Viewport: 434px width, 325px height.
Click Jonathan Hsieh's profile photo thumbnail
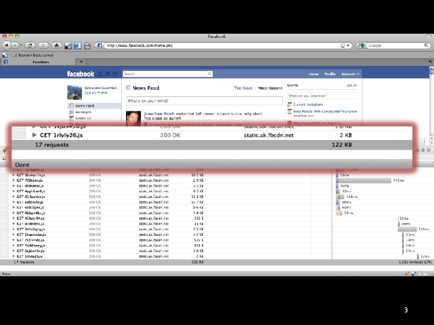click(133, 119)
